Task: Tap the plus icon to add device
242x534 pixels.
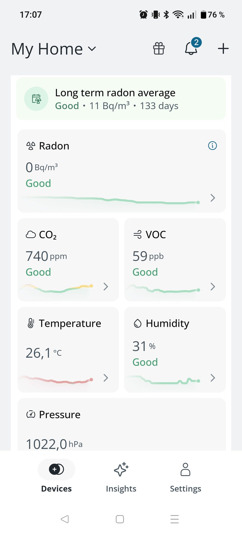Action: pos(223,48)
